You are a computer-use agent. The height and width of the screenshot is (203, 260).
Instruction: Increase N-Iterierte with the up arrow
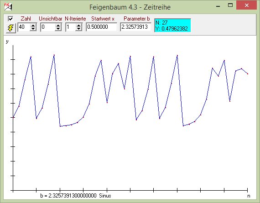click(x=78, y=26)
